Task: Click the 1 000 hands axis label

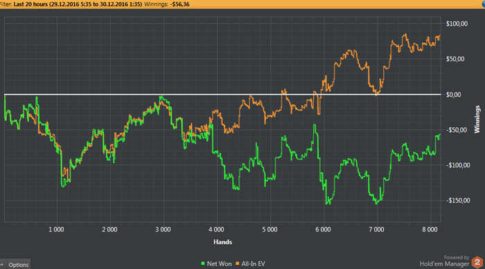Action: (x=56, y=230)
